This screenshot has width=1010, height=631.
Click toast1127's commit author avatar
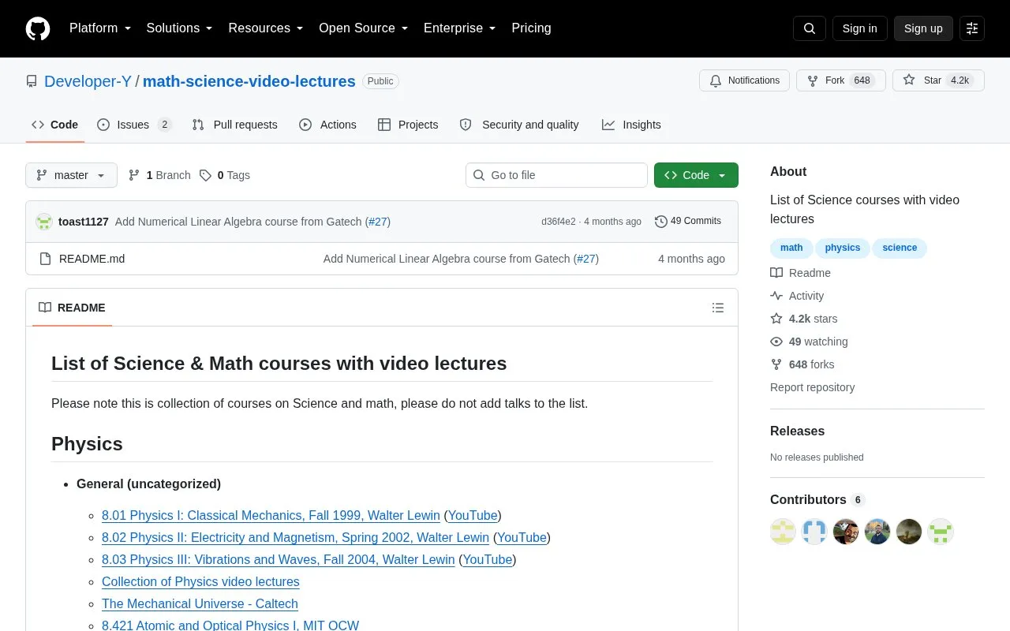[x=44, y=222]
